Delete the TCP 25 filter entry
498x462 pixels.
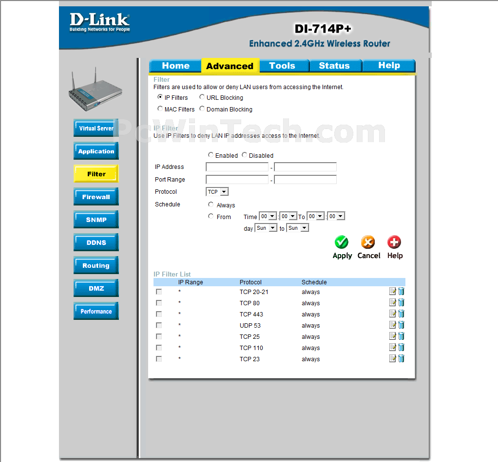[401, 336]
